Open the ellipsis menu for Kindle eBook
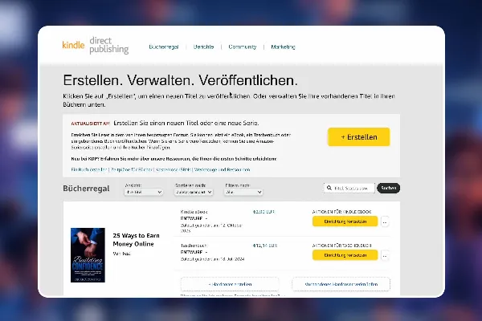482x321 pixels. pos(385,221)
